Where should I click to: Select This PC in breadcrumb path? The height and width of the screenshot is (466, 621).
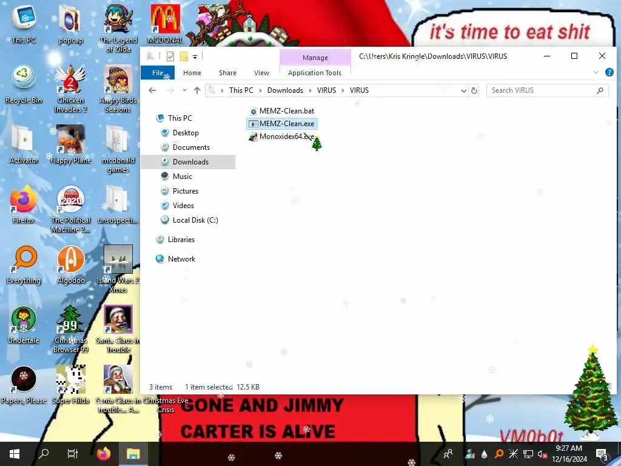(x=241, y=90)
